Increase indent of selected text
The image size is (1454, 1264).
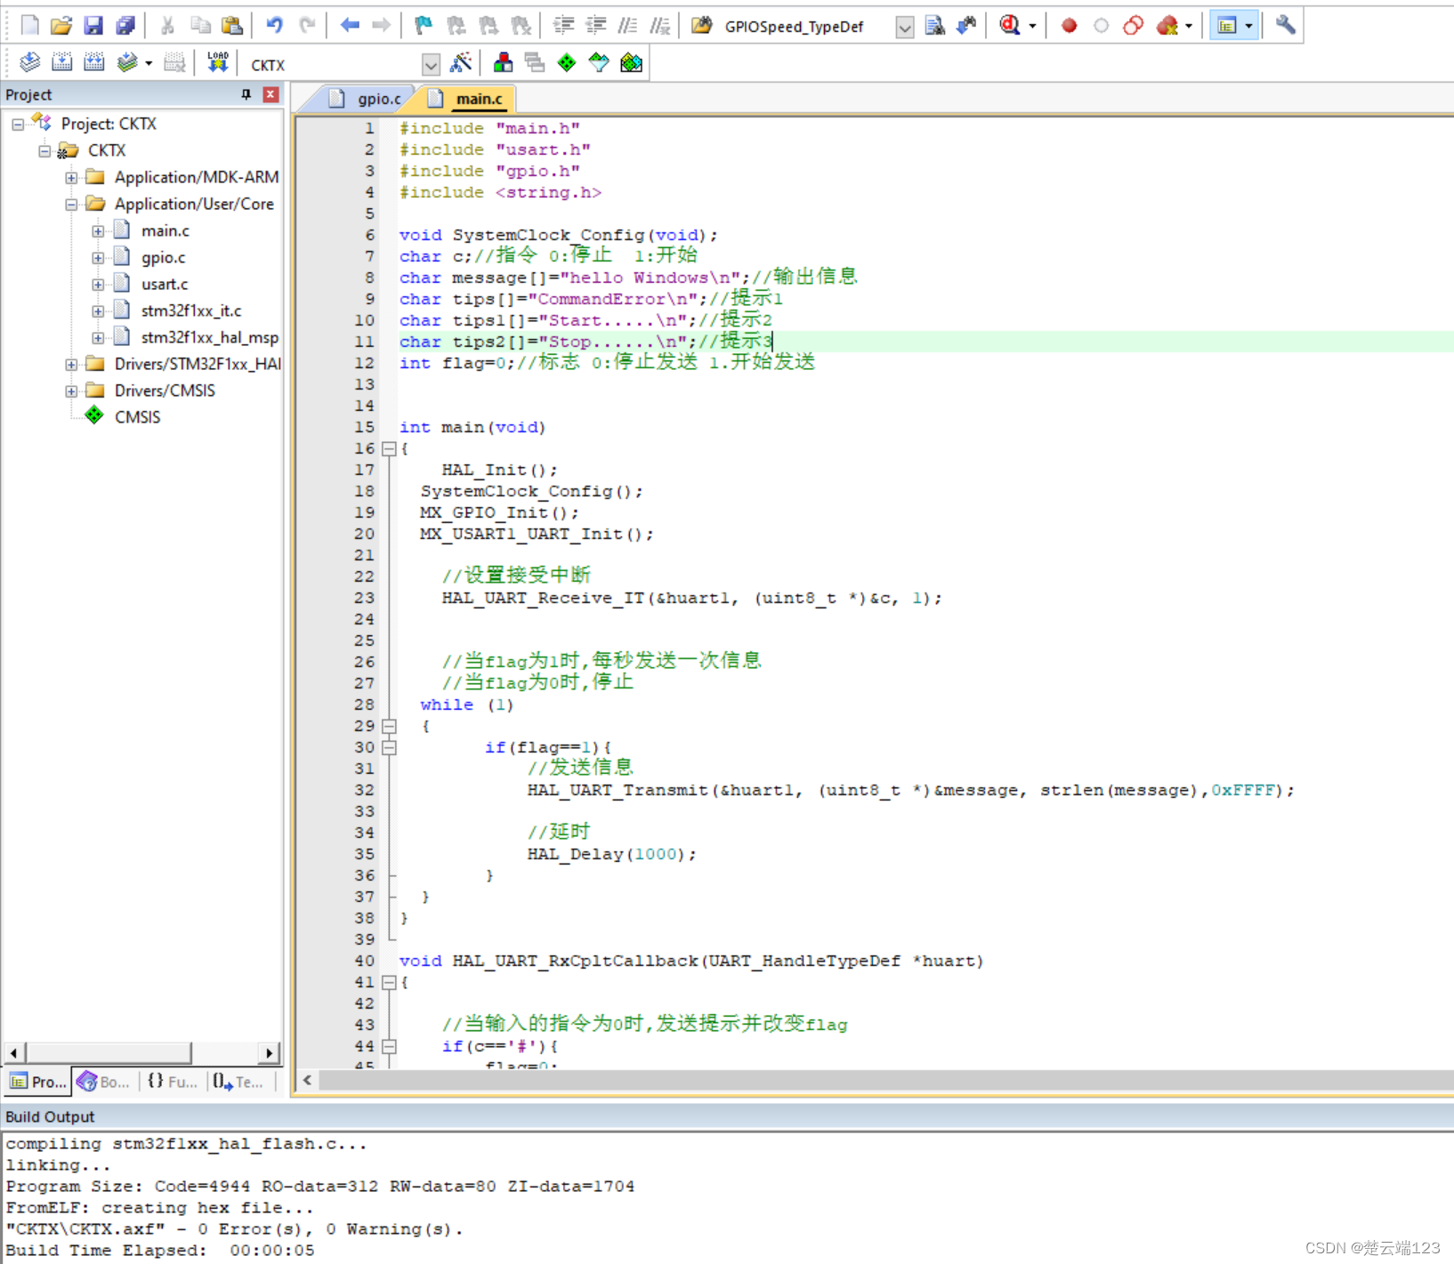click(563, 26)
